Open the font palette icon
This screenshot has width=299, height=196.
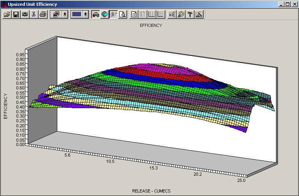[181, 14]
